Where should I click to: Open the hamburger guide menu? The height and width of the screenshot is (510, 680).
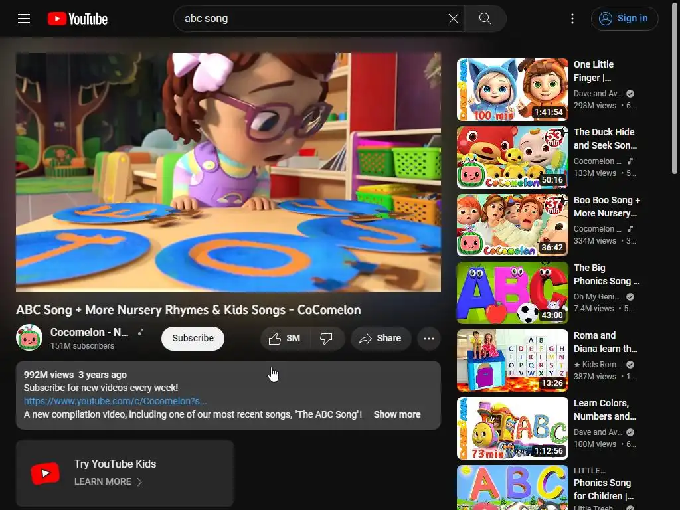point(24,18)
